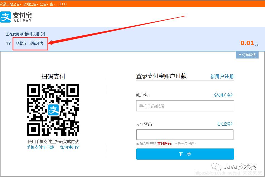The width and height of the screenshot is (265, 178).
Task: Click the question mark icon after 忘记账户名
Action: pyautogui.click(x=232, y=95)
